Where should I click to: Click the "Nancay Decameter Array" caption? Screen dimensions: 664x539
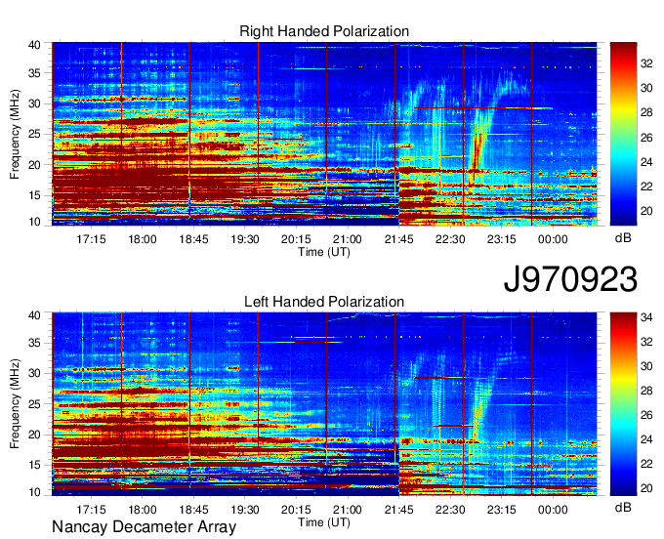tap(144, 527)
